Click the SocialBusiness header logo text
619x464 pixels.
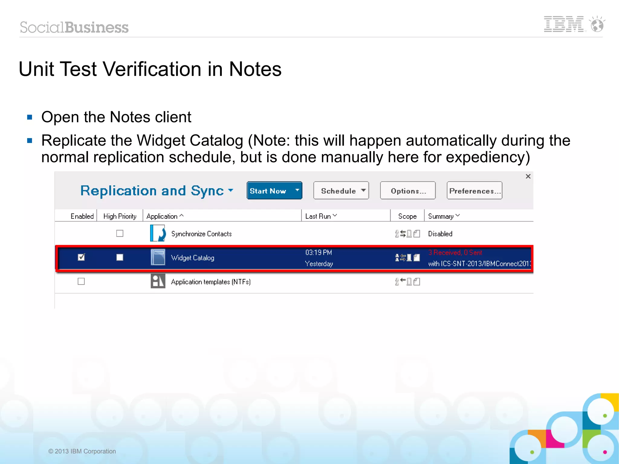click(x=74, y=27)
